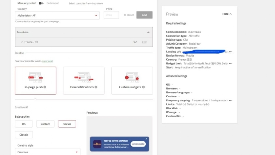Open the 'in our post' link
275x155 pixels.
[47, 61]
